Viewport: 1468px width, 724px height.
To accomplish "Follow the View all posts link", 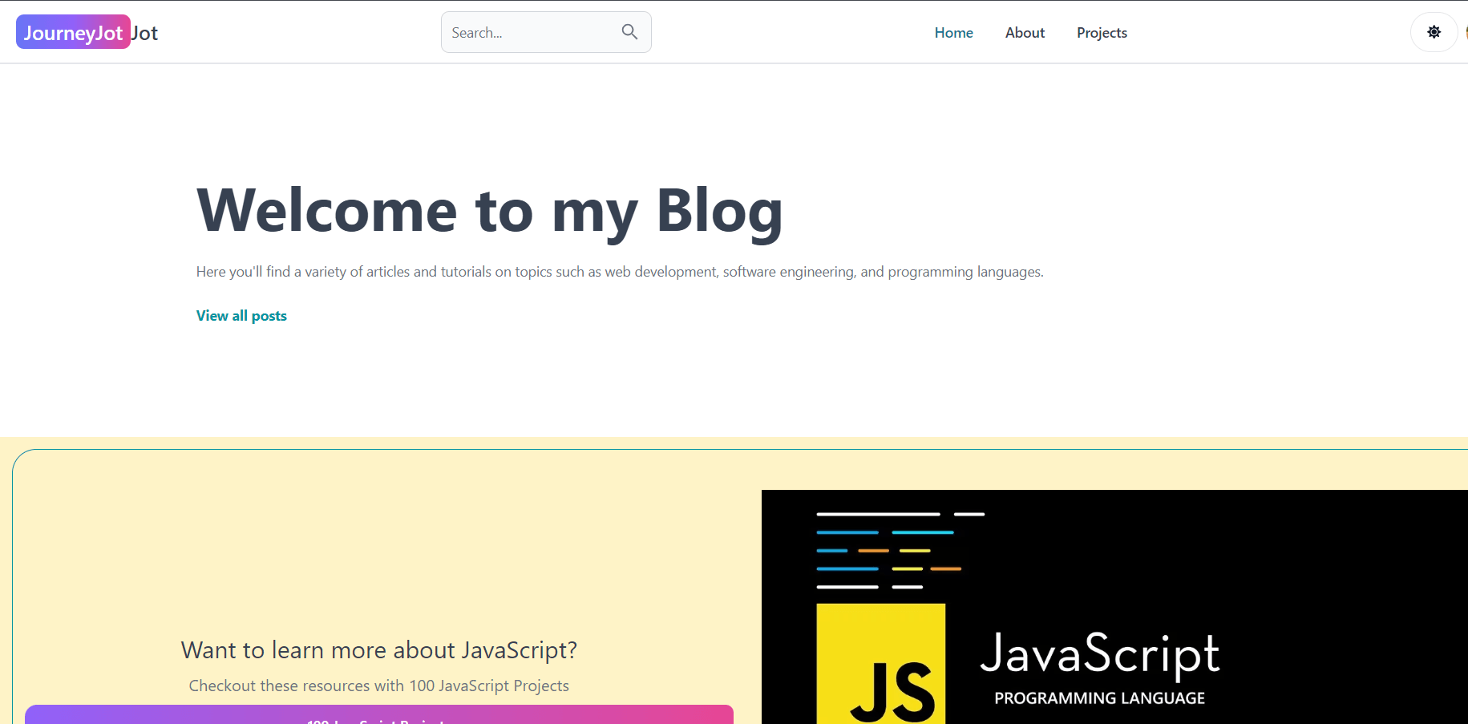I will [241, 316].
